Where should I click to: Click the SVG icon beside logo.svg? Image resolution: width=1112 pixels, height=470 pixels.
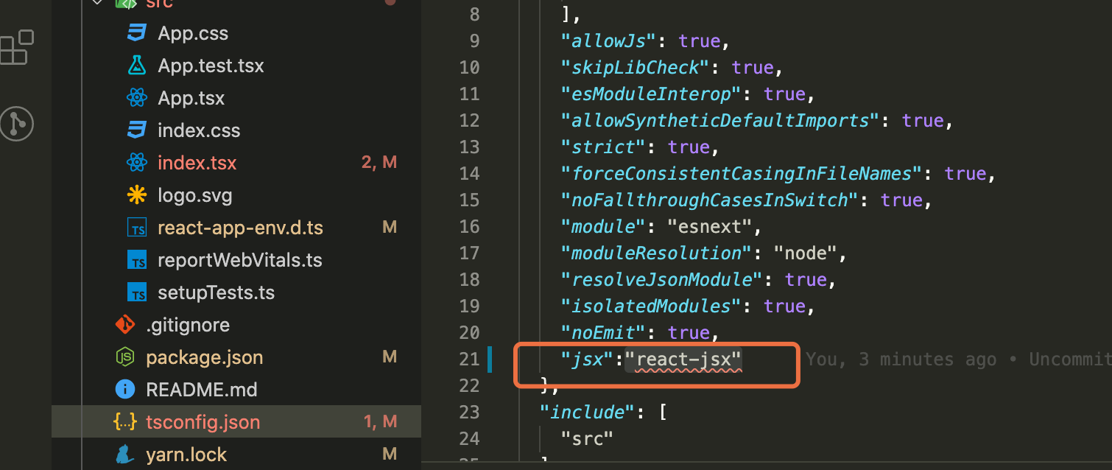(137, 195)
